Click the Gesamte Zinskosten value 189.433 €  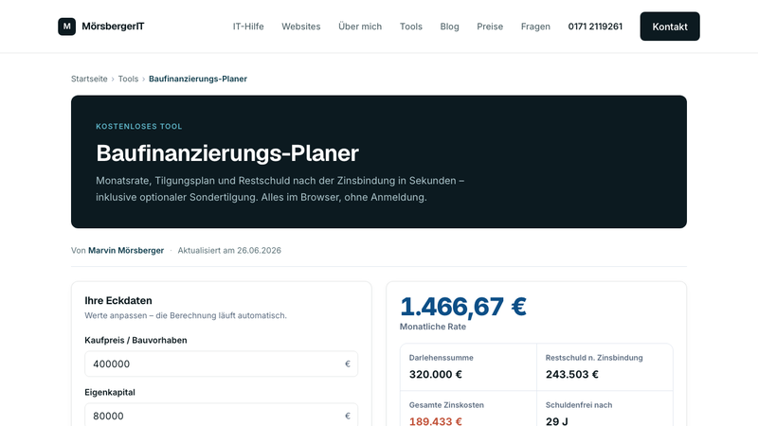[x=436, y=421]
